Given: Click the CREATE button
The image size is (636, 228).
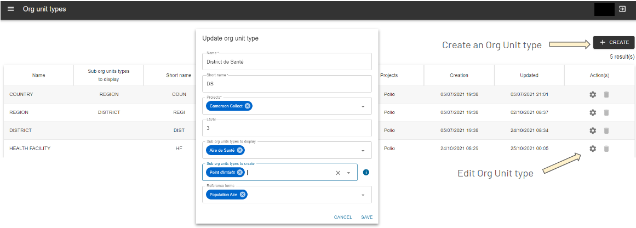Looking at the screenshot, I should 614,42.
